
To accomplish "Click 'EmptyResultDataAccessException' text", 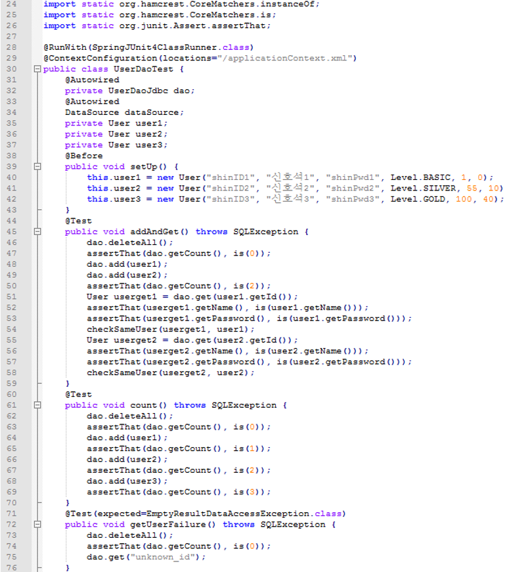I will (x=228, y=514).
